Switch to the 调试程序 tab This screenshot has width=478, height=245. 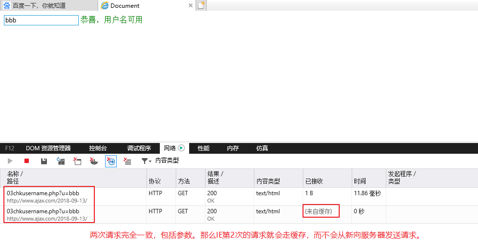[x=139, y=148]
